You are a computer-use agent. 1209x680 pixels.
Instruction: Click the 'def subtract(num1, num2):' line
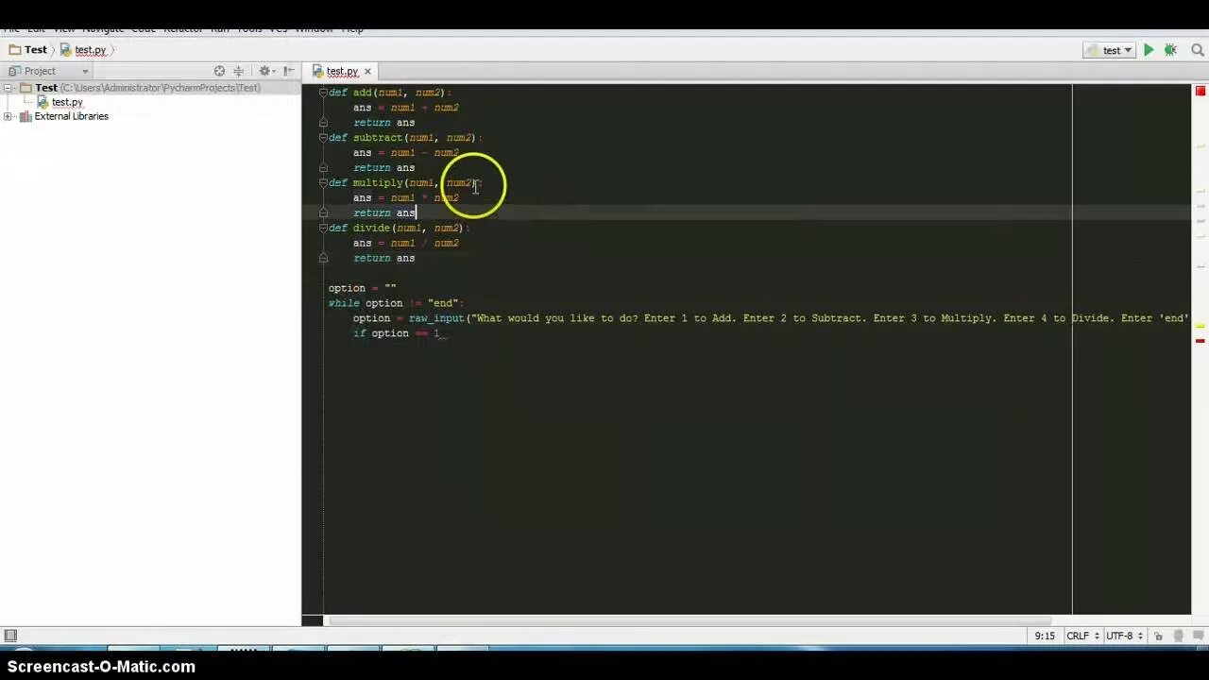click(x=405, y=138)
